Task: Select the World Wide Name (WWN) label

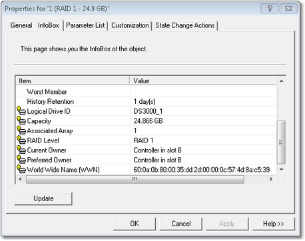Action: coord(63,170)
